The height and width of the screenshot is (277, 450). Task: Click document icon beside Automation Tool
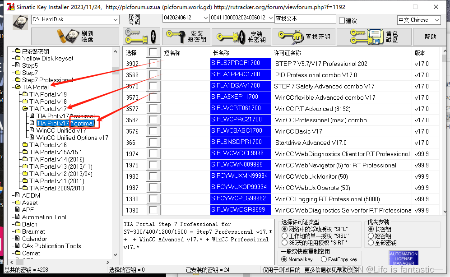(x=18, y=217)
